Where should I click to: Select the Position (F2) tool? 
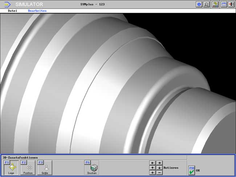[28, 168]
